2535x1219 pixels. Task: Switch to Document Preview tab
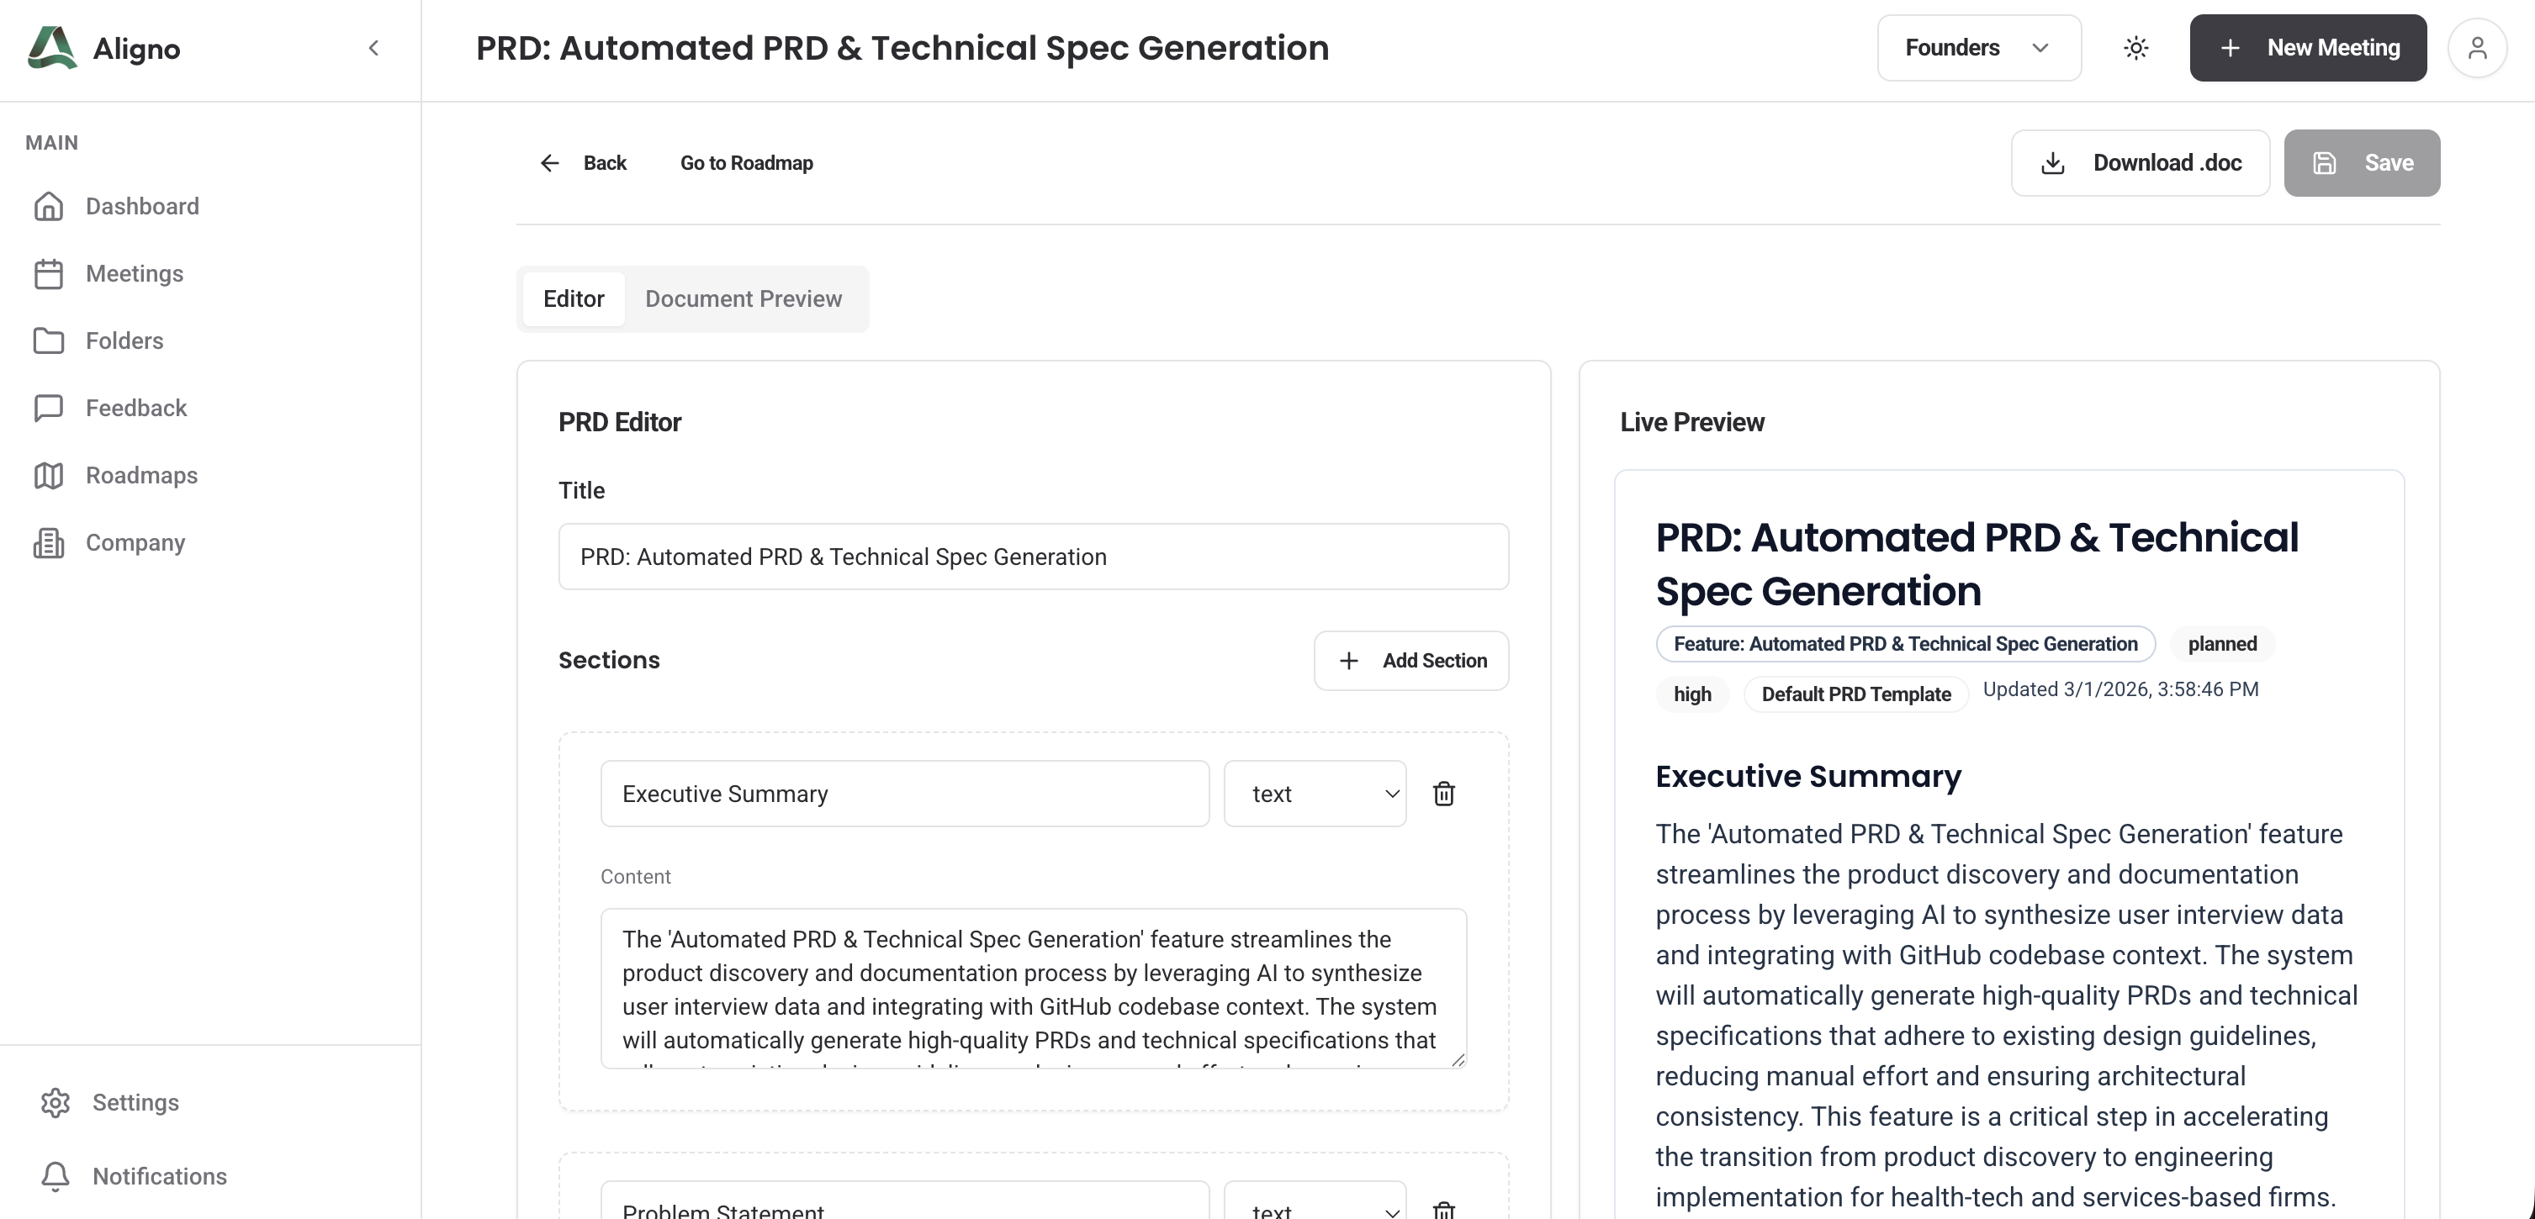(743, 299)
